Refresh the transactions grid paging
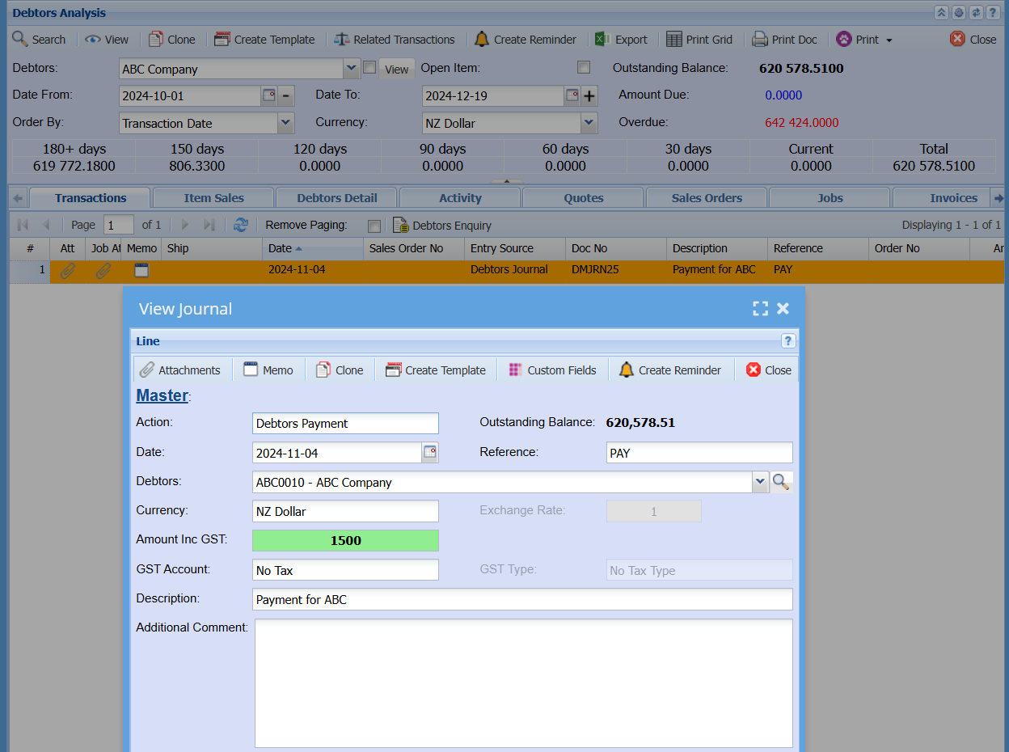The height and width of the screenshot is (752, 1009). [240, 225]
